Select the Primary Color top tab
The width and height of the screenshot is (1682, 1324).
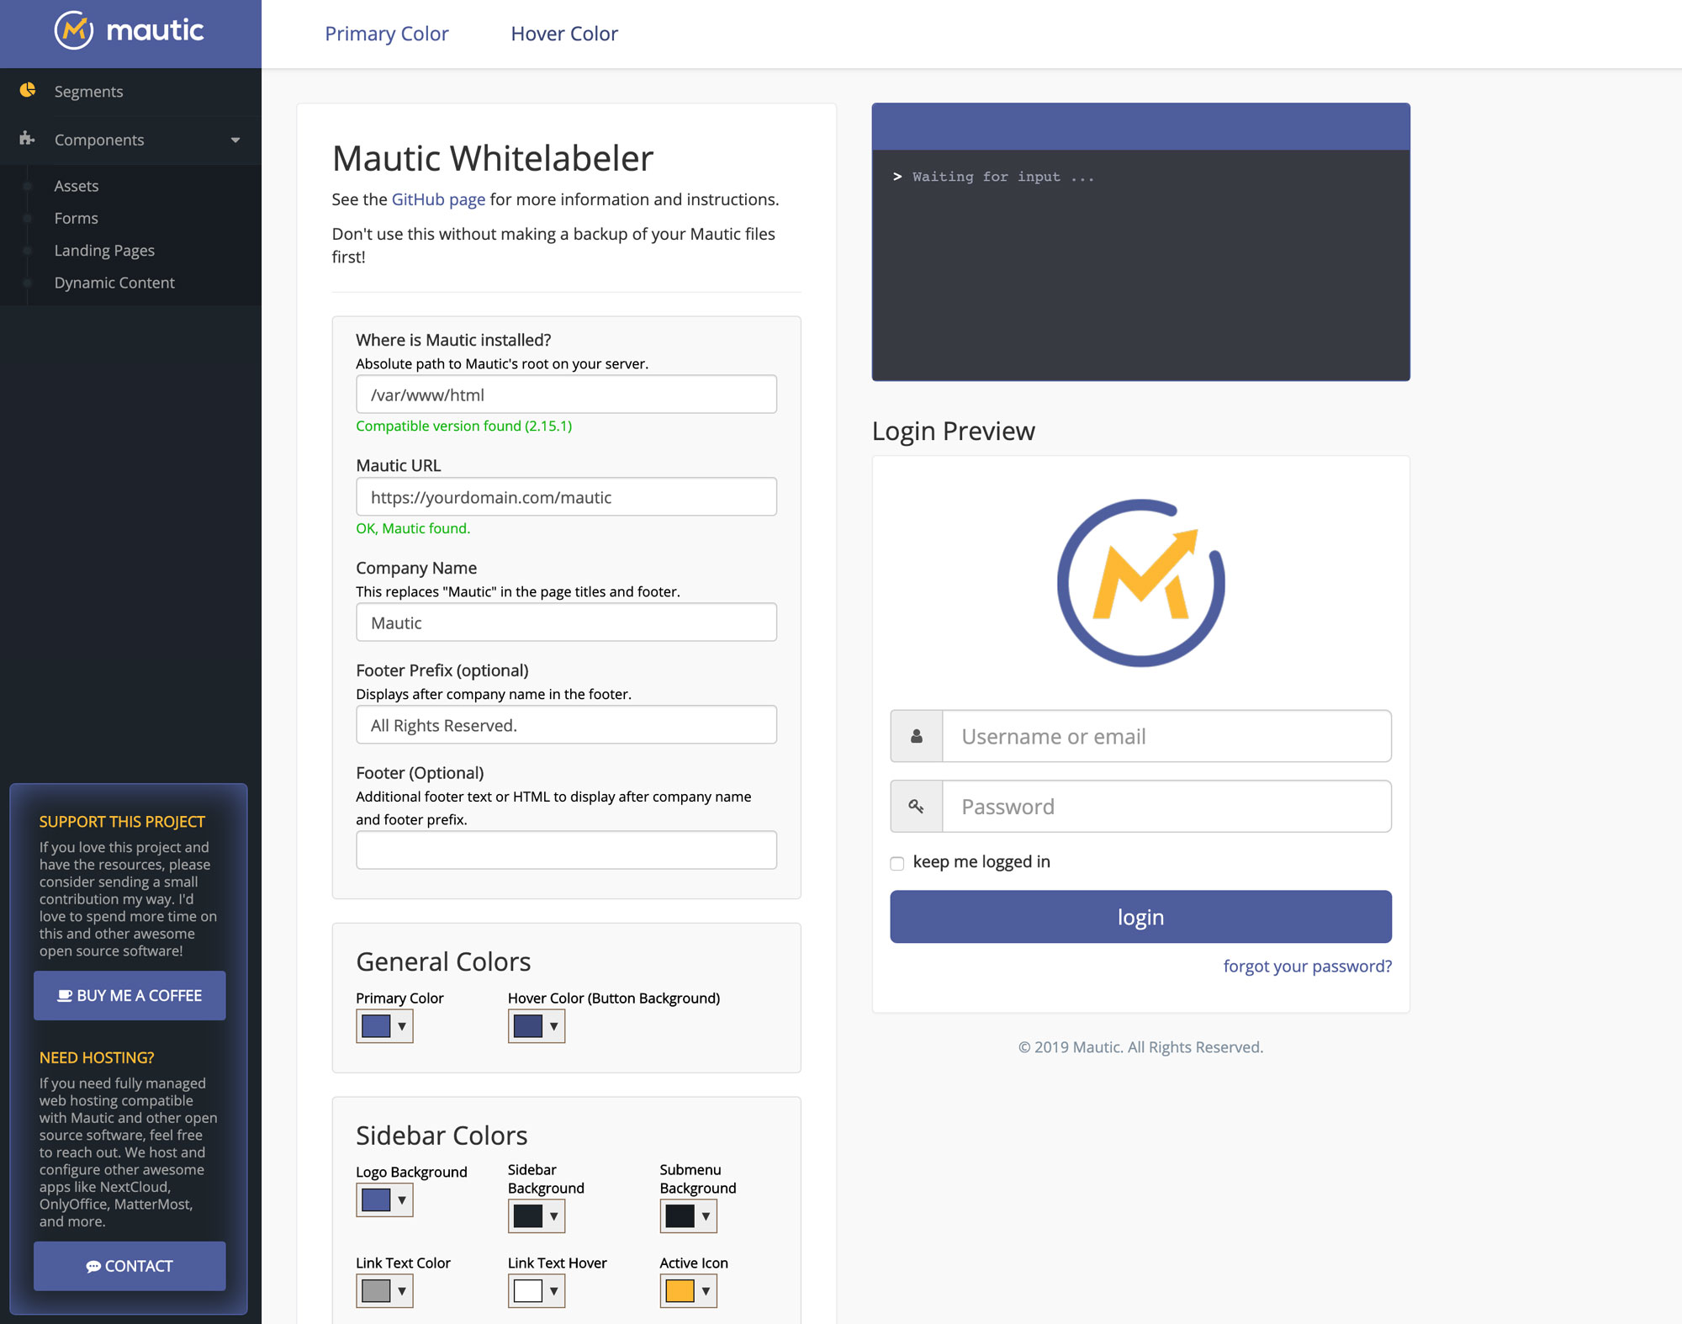click(x=387, y=34)
